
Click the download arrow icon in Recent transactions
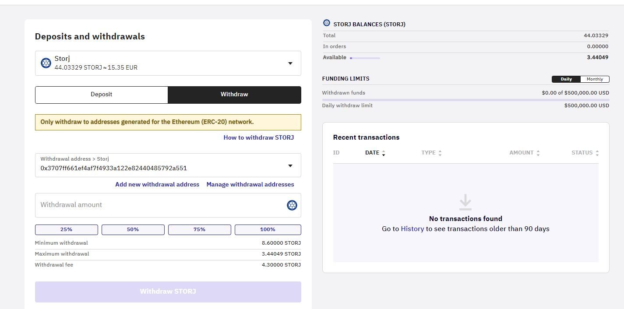pyautogui.click(x=465, y=202)
